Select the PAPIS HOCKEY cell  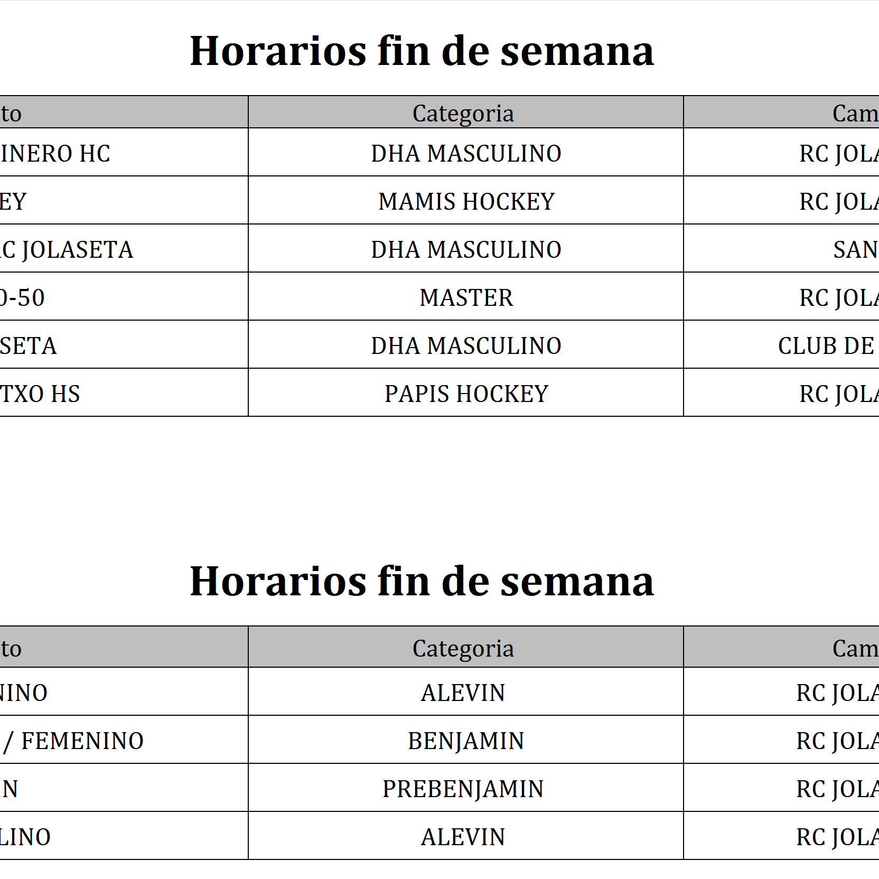(x=466, y=394)
